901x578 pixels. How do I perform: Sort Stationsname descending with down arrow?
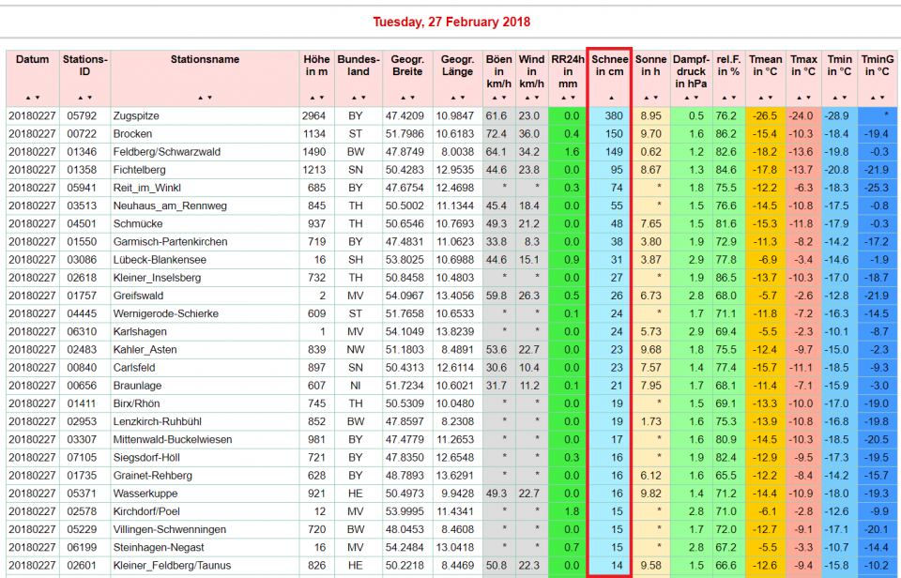(209, 98)
